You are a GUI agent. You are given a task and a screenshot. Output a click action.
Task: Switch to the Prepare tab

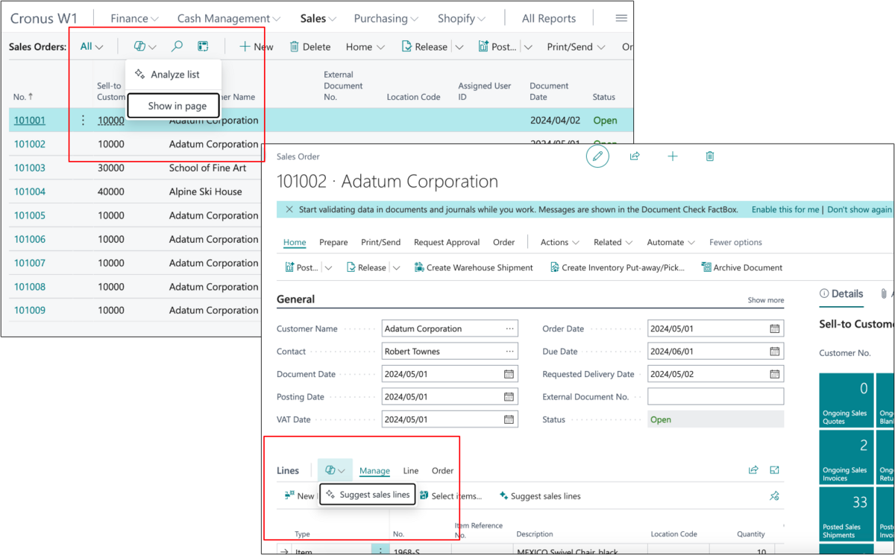coord(333,242)
